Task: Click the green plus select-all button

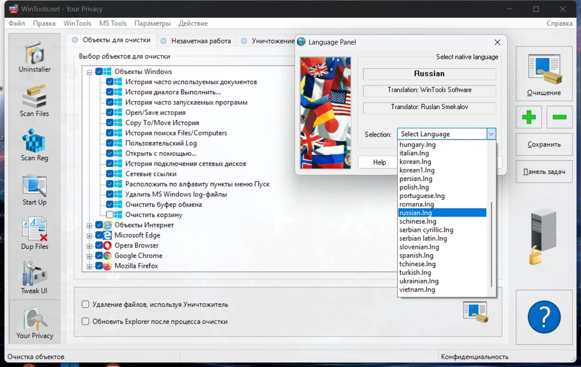Action: point(529,117)
